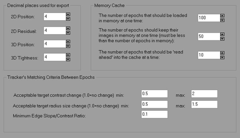
Task: Increase epochs keeping images in memory
Action: click(x=222, y=35)
